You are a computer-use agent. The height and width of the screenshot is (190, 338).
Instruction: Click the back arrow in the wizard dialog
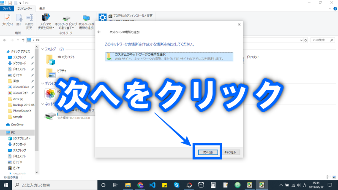click(x=99, y=32)
